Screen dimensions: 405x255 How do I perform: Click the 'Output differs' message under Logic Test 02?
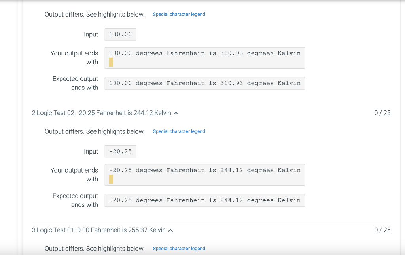click(x=94, y=131)
